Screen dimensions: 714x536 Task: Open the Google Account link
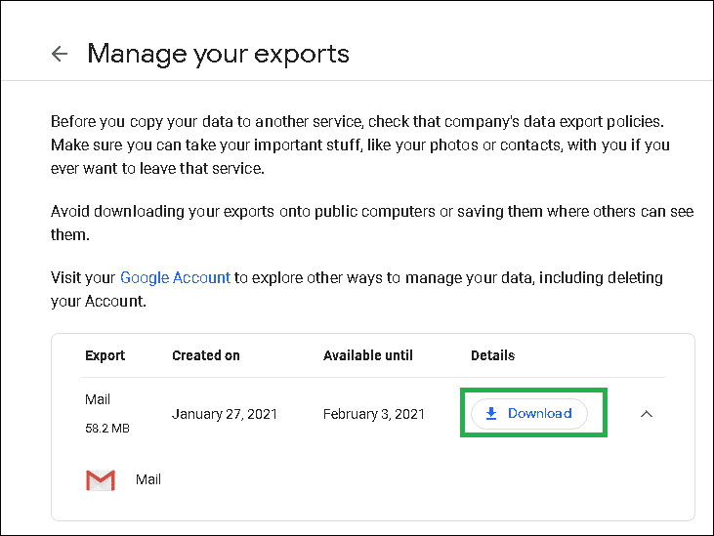click(x=175, y=277)
